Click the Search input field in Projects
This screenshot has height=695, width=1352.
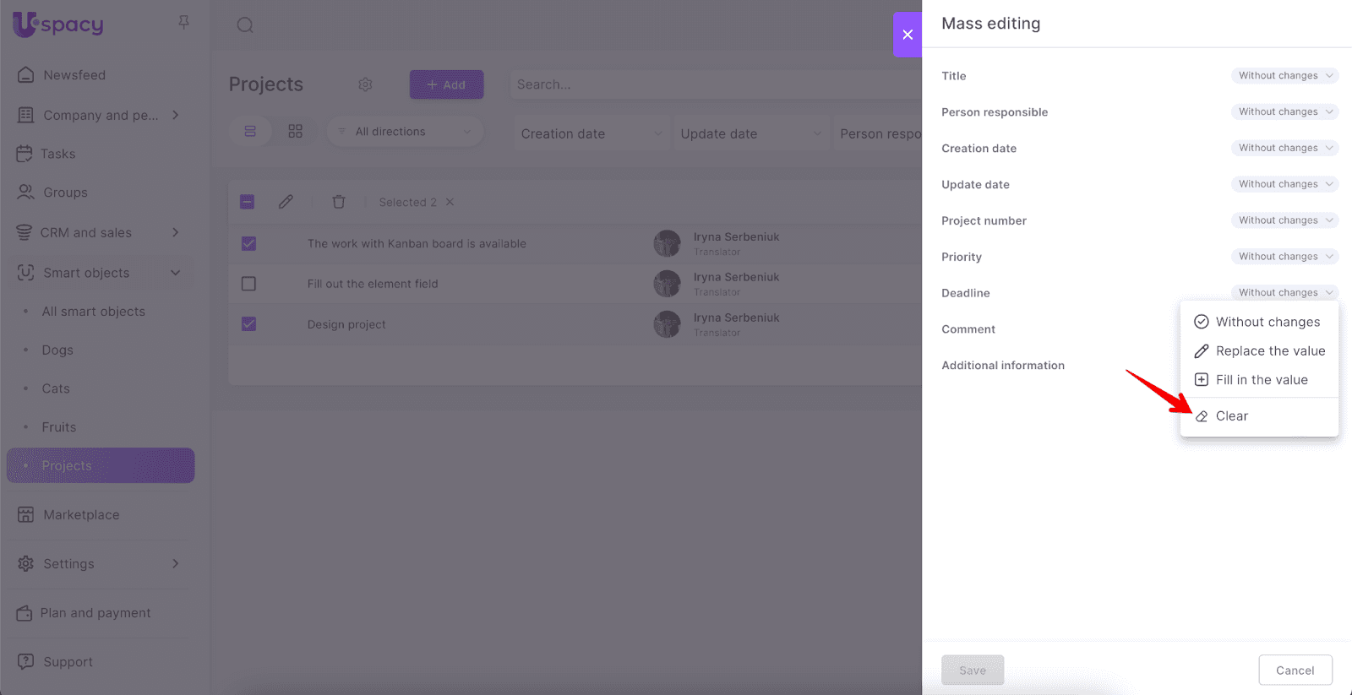(710, 84)
